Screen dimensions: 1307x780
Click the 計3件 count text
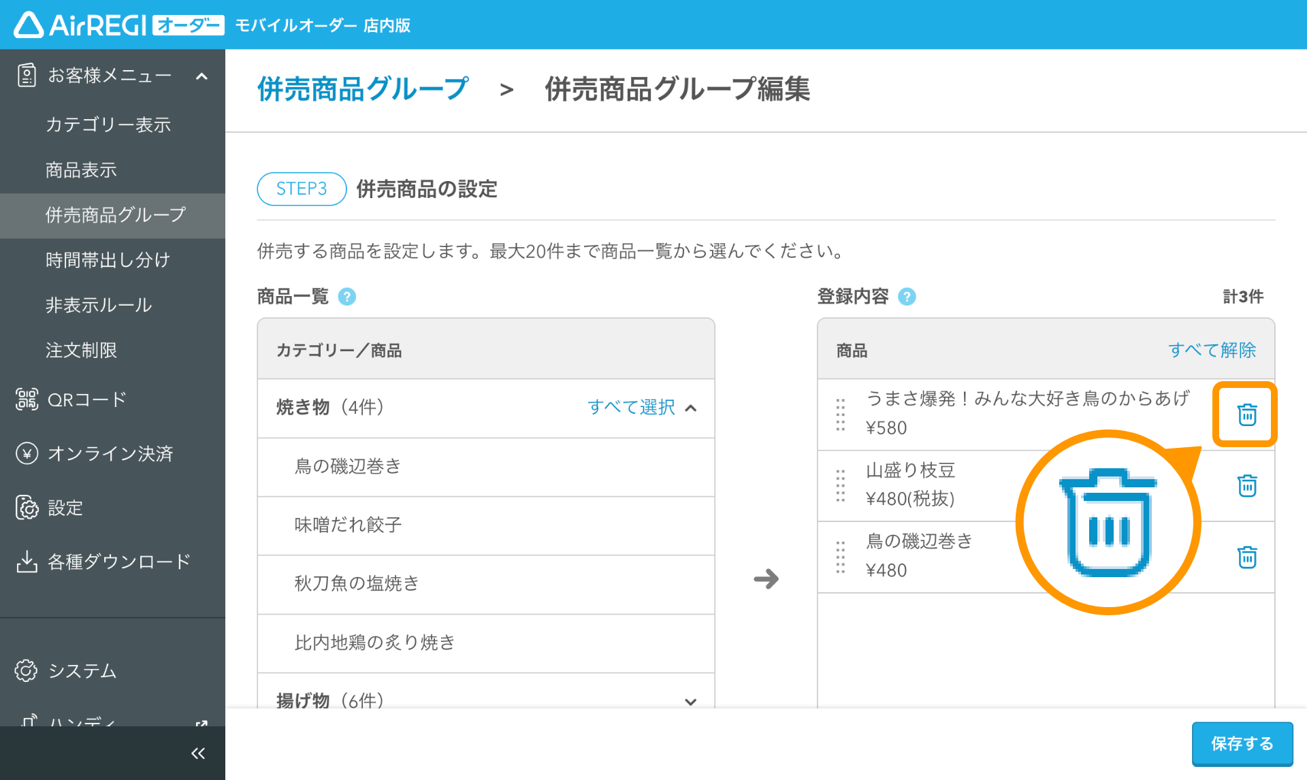(x=1243, y=297)
